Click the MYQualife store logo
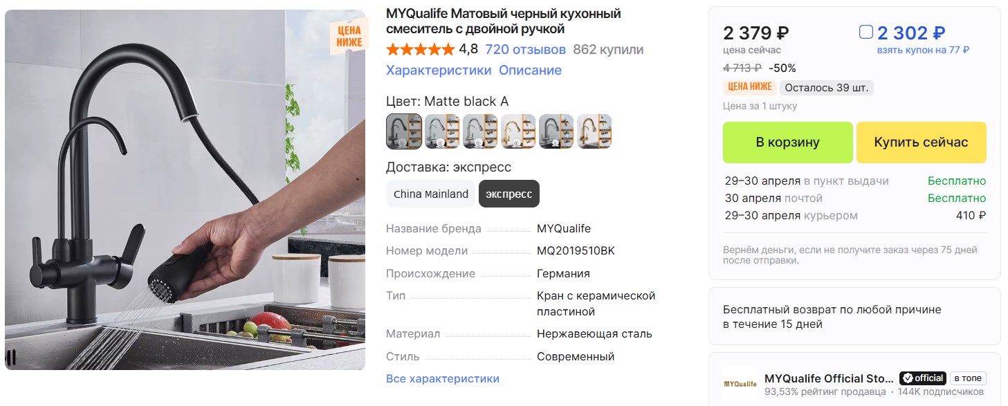The image size is (1008, 406). (740, 383)
